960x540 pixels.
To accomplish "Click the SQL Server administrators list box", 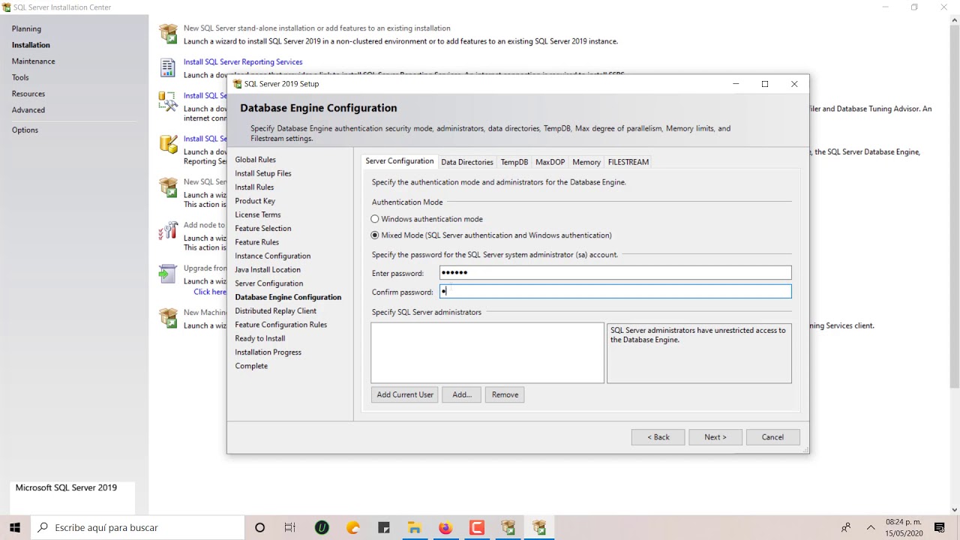I will 487,353.
